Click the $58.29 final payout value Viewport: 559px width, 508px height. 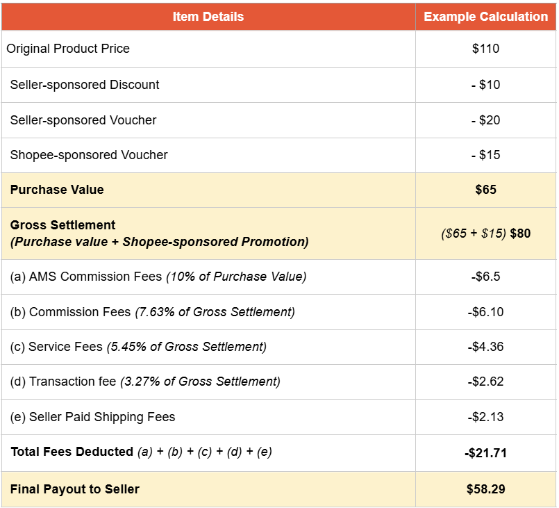pos(485,489)
